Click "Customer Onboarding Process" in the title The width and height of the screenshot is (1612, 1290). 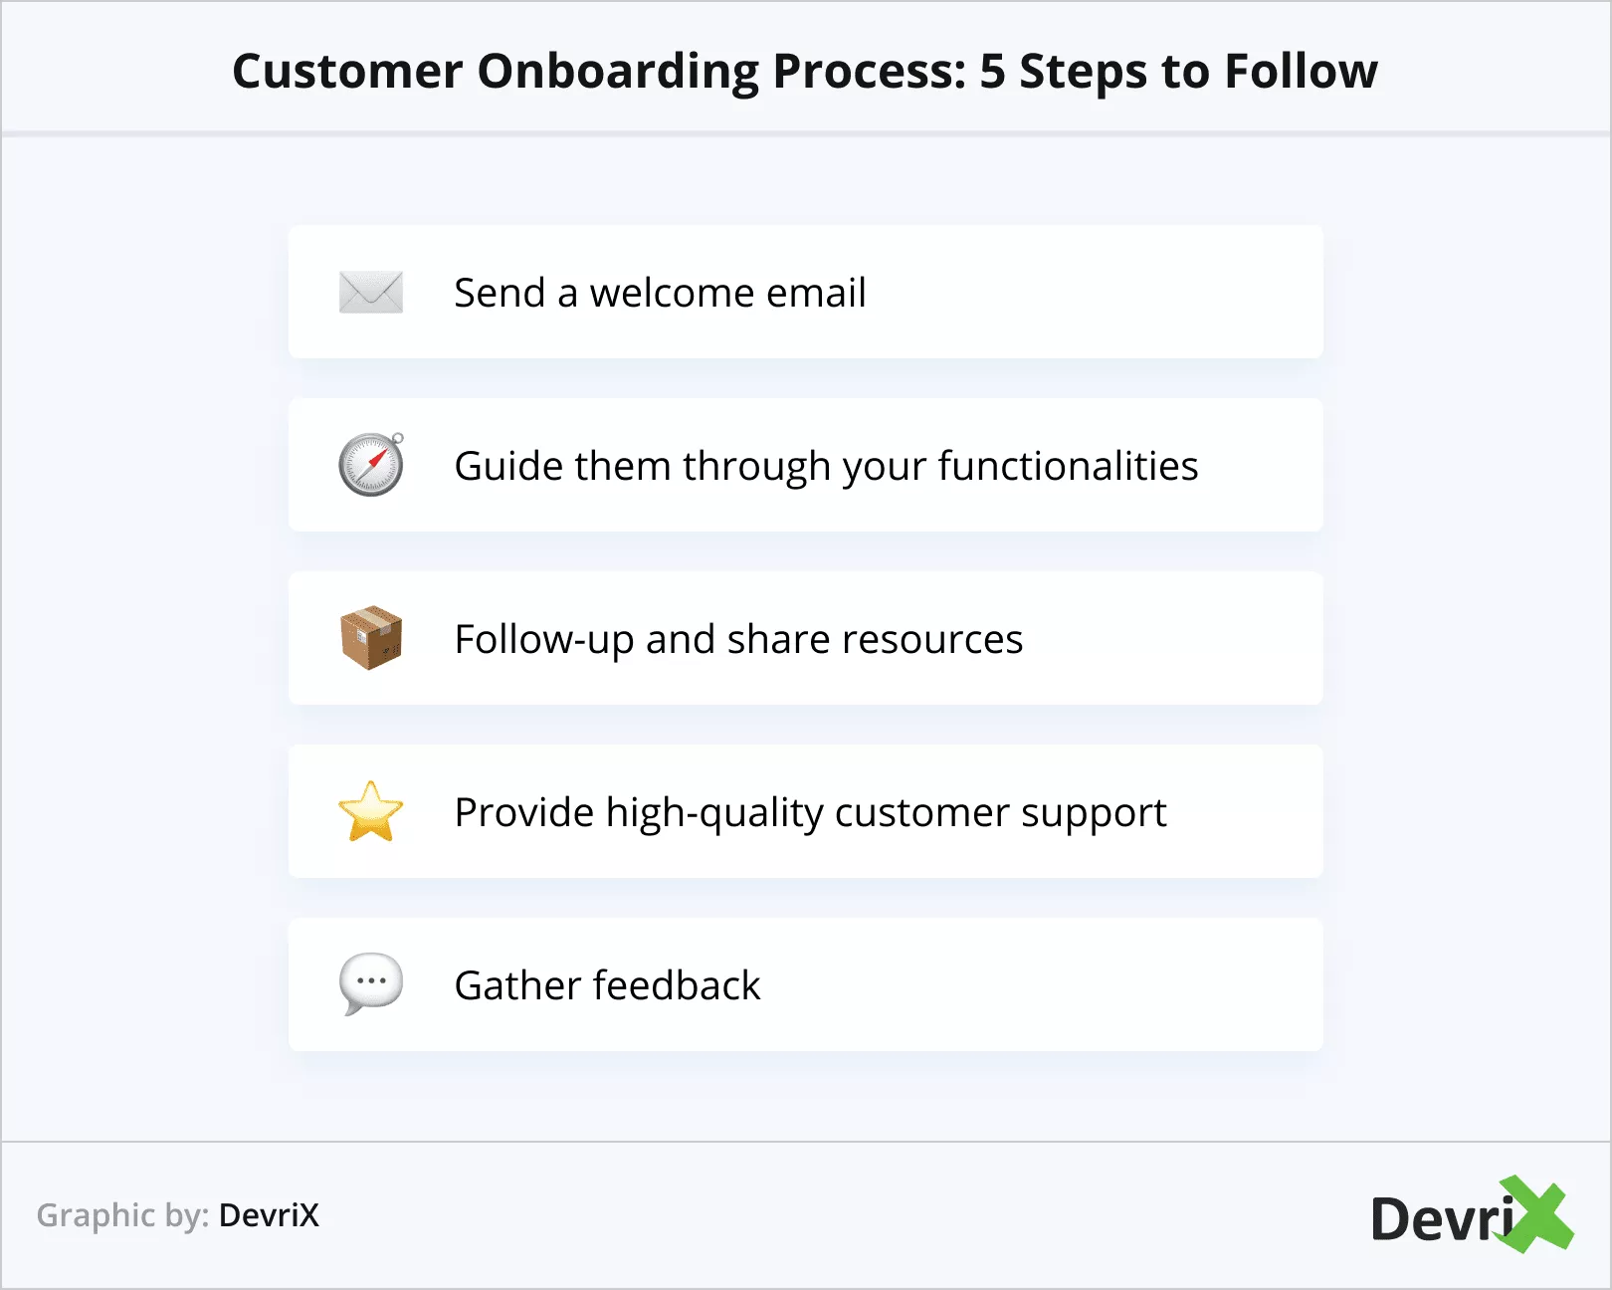[x=599, y=72]
